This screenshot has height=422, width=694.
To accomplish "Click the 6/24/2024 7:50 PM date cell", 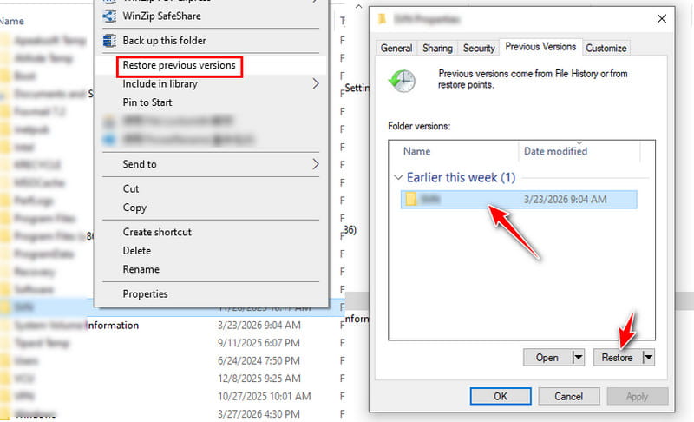I will click(x=259, y=361).
